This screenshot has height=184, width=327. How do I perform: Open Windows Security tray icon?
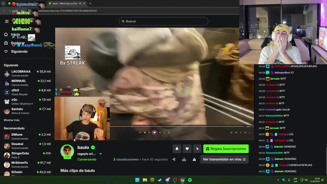pos(284,180)
